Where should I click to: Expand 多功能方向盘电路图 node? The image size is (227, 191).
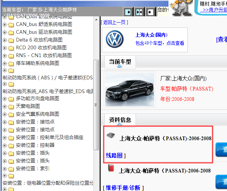[4, 99]
